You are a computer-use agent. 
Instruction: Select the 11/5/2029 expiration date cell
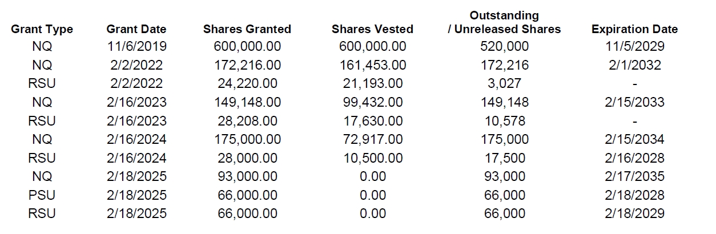click(x=635, y=46)
